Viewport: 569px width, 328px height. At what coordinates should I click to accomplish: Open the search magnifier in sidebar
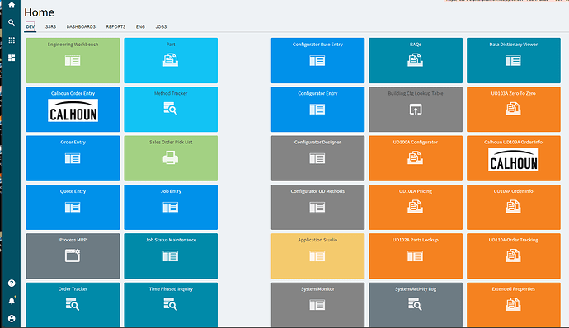tap(12, 22)
